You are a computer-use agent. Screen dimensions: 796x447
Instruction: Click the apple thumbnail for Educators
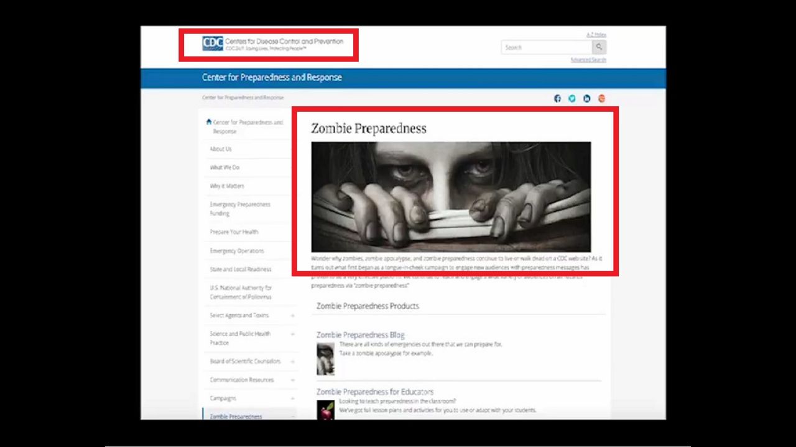pos(325,410)
